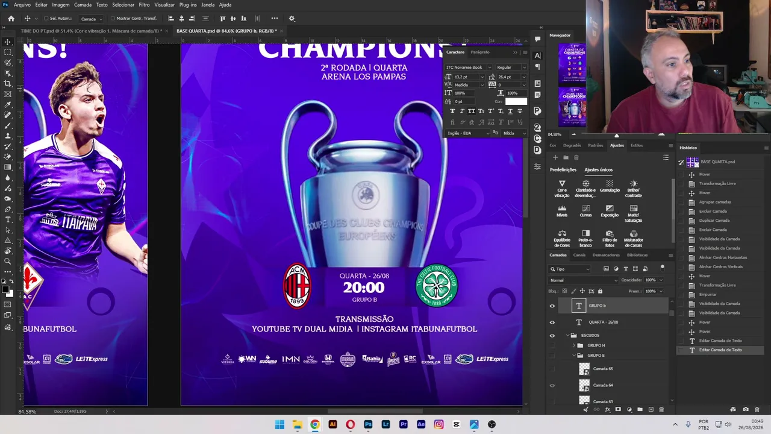
Task: Show the Predefinições adjustments list
Action: pos(563,170)
